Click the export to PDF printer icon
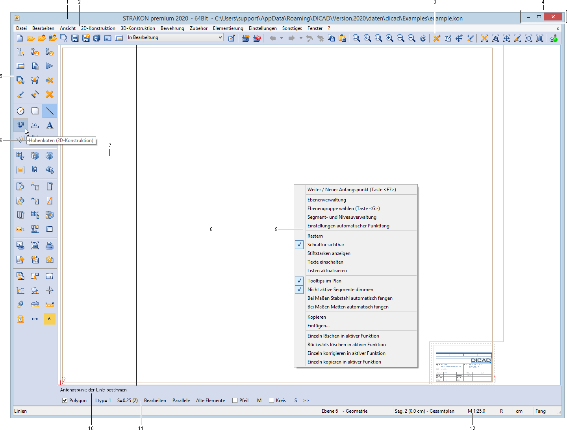The image size is (567, 430). (x=257, y=38)
